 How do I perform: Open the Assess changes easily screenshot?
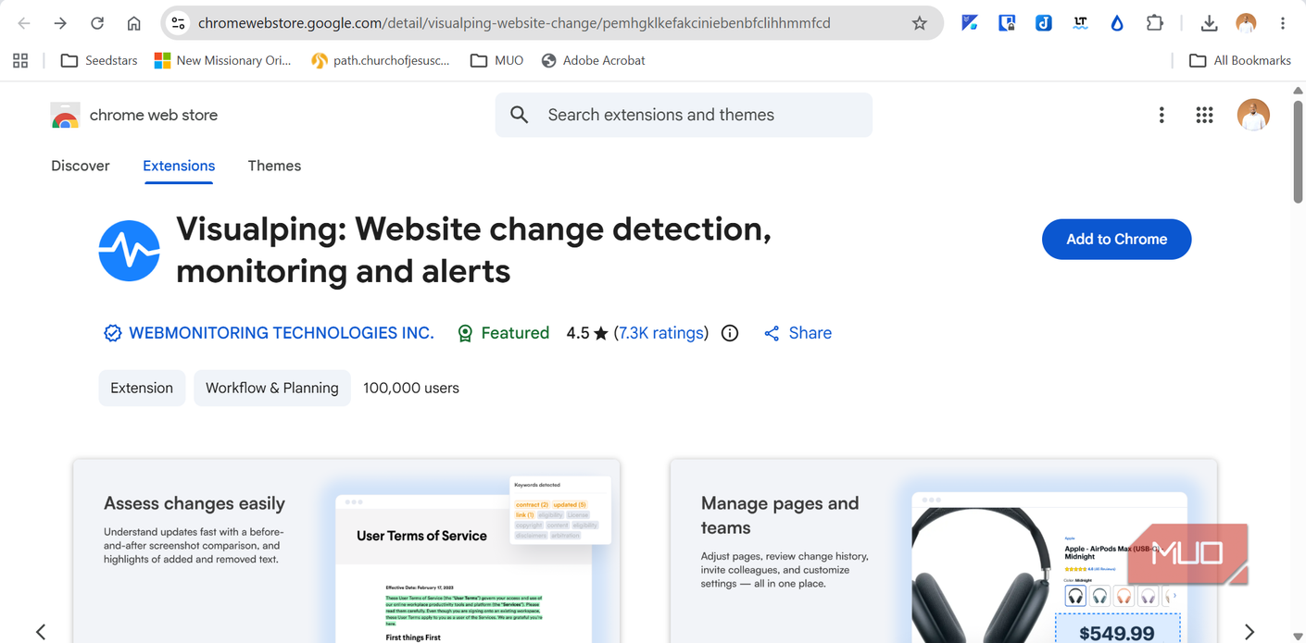[346, 550]
